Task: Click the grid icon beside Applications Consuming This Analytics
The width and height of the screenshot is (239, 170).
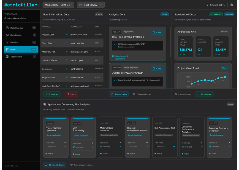Action: pos(45,105)
